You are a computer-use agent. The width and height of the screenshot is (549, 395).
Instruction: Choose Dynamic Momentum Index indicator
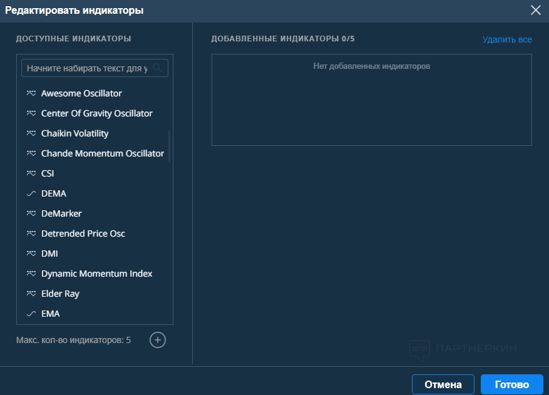click(x=96, y=274)
